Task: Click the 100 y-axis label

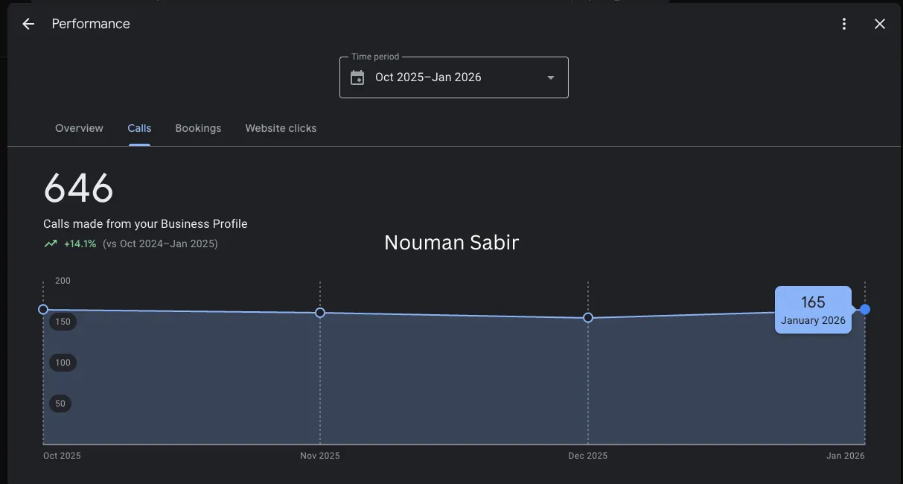Action: click(x=63, y=363)
